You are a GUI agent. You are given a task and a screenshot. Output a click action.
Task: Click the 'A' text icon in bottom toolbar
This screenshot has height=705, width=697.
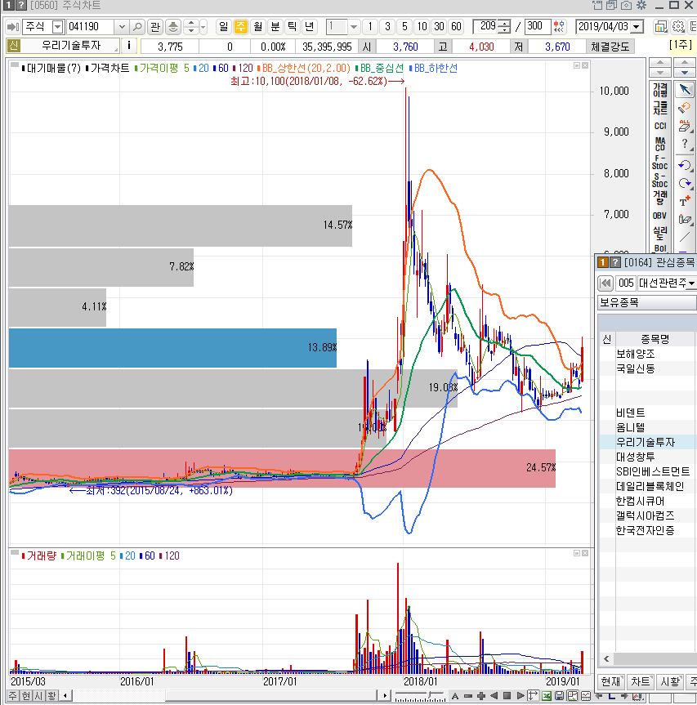455,696
